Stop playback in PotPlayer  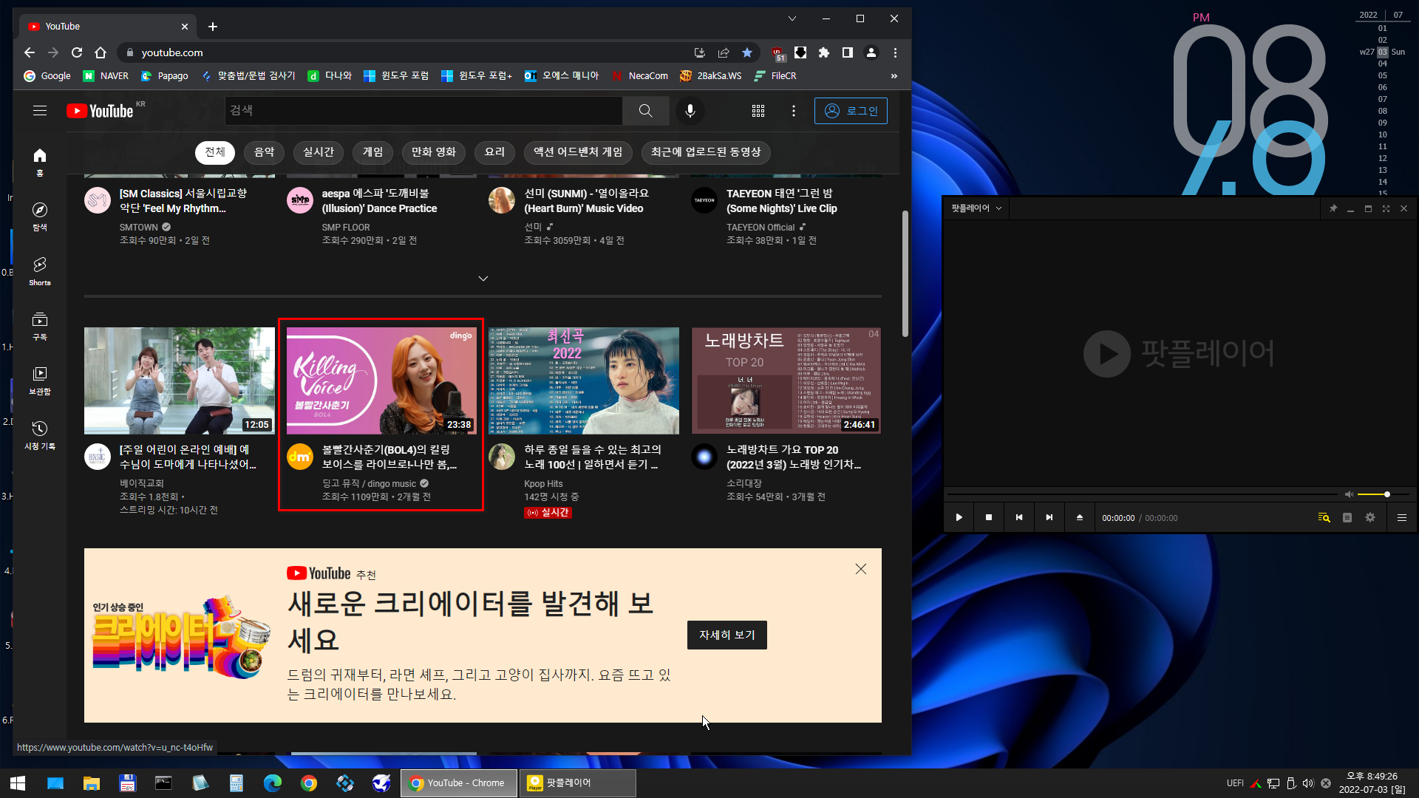[989, 517]
